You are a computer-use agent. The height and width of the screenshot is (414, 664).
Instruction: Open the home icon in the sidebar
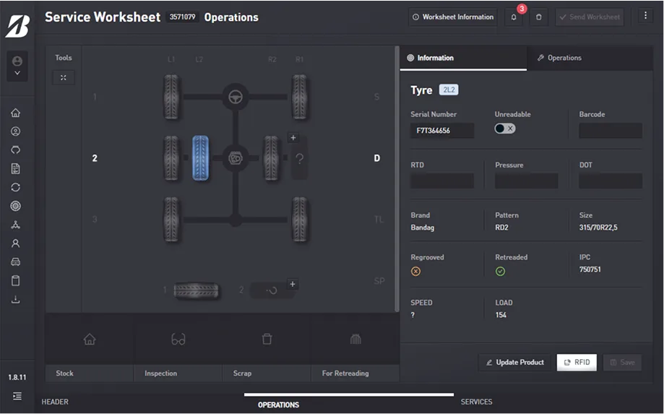tap(16, 113)
